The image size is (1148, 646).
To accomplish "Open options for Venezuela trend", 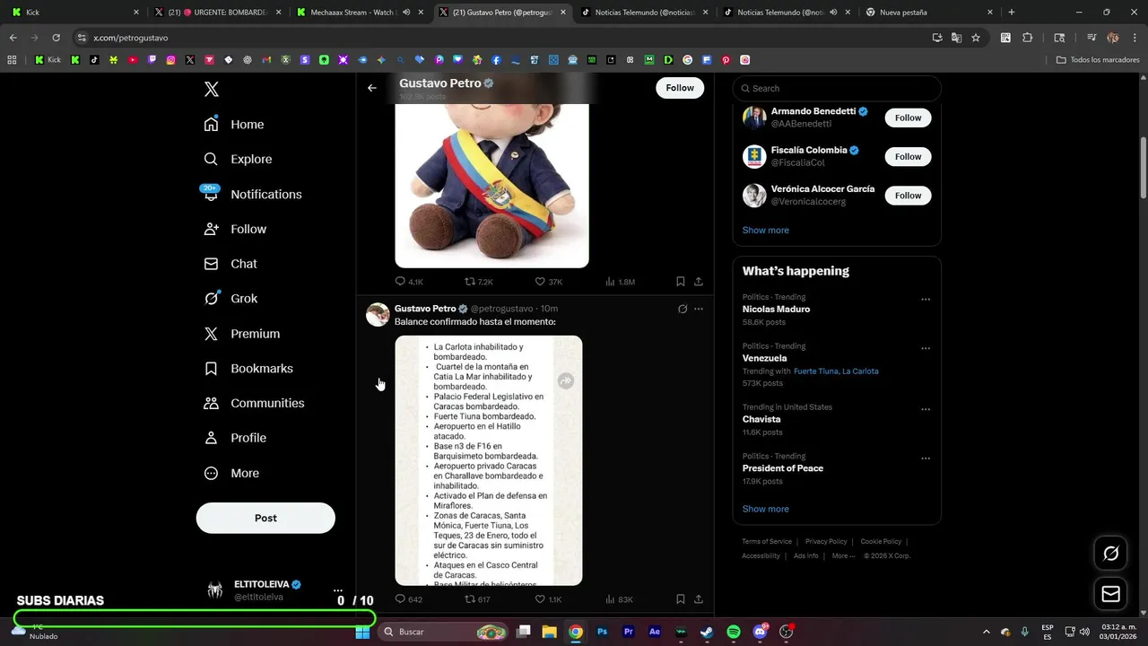I will pos(926,349).
